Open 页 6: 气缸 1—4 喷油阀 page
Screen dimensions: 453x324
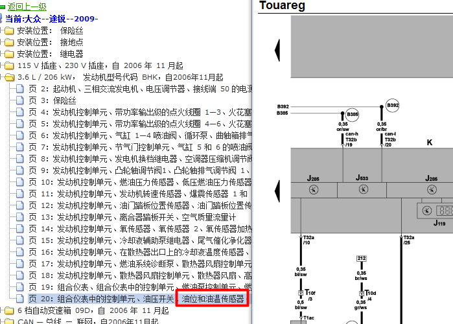tap(140, 135)
